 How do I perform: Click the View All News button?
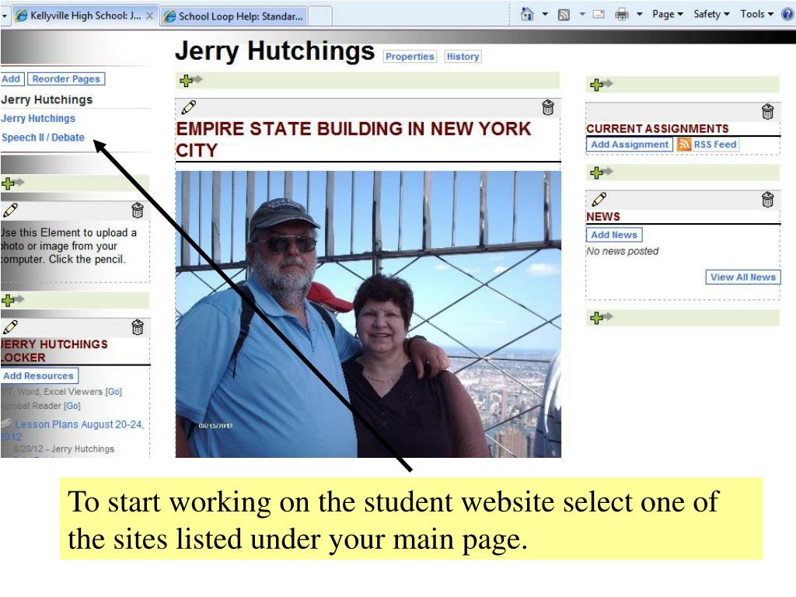click(x=742, y=278)
